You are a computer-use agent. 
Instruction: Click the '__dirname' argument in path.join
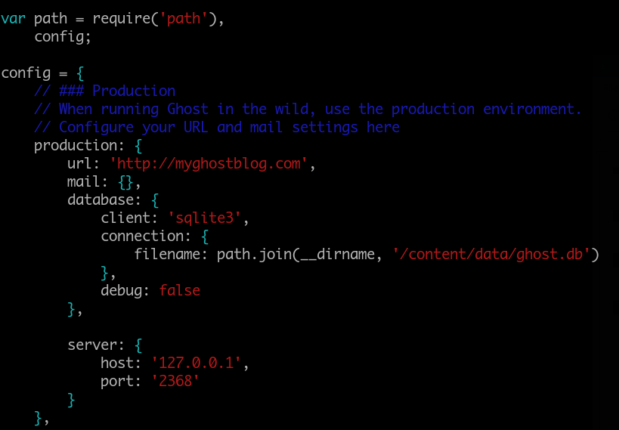[x=337, y=254]
